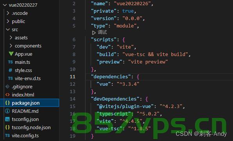Open the index.html file

coord(23,95)
